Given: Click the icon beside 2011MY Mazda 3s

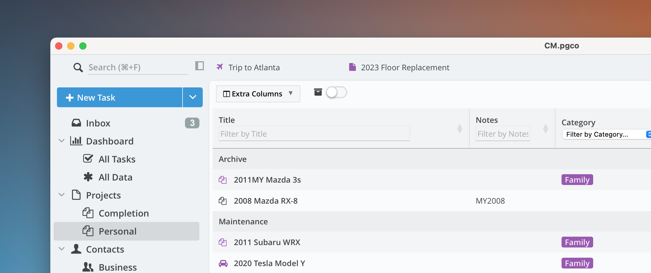Looking at the screenshot, I should 223,180.
